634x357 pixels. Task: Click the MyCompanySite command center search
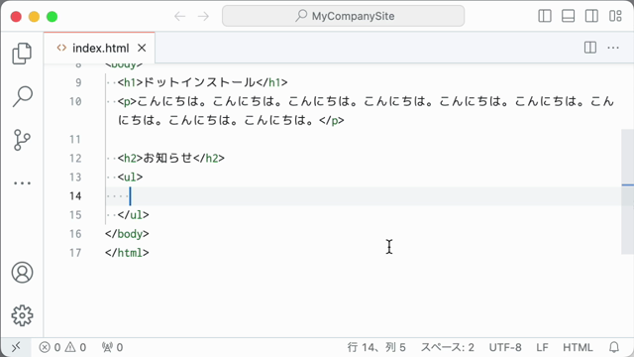[343, 16]
